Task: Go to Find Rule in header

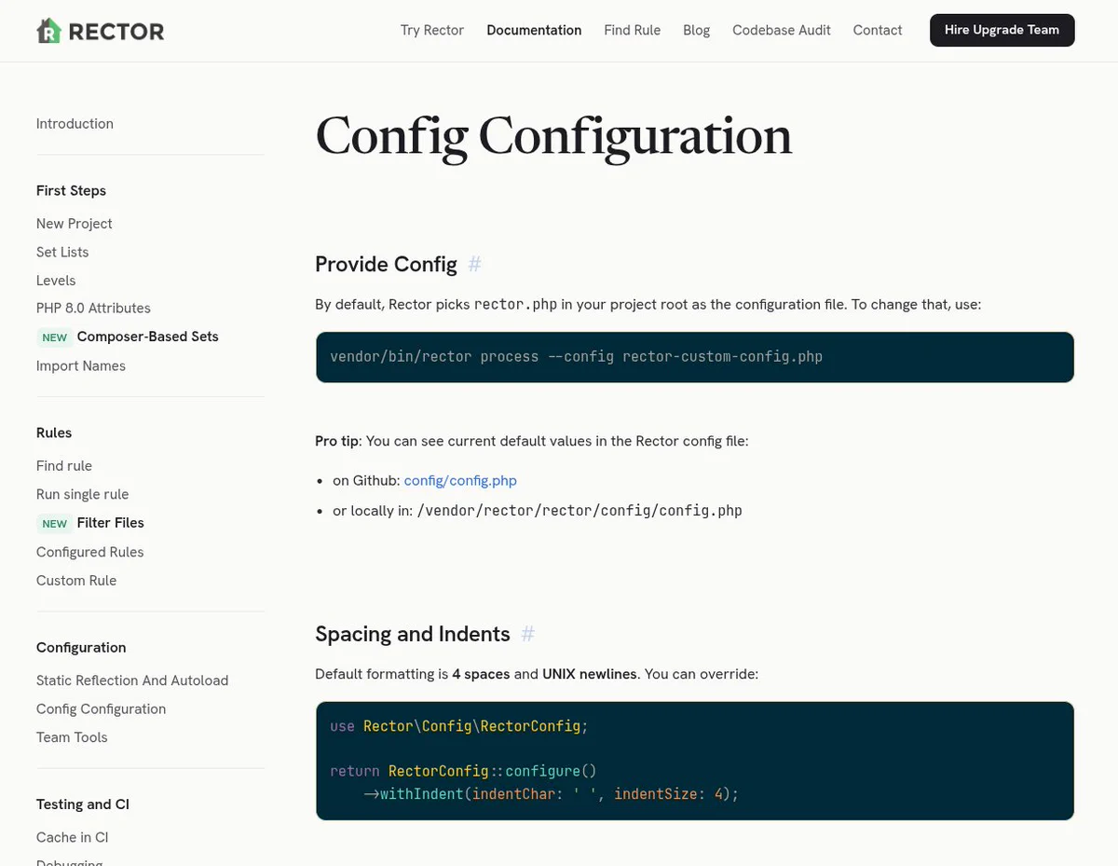Action: (632, 30)
